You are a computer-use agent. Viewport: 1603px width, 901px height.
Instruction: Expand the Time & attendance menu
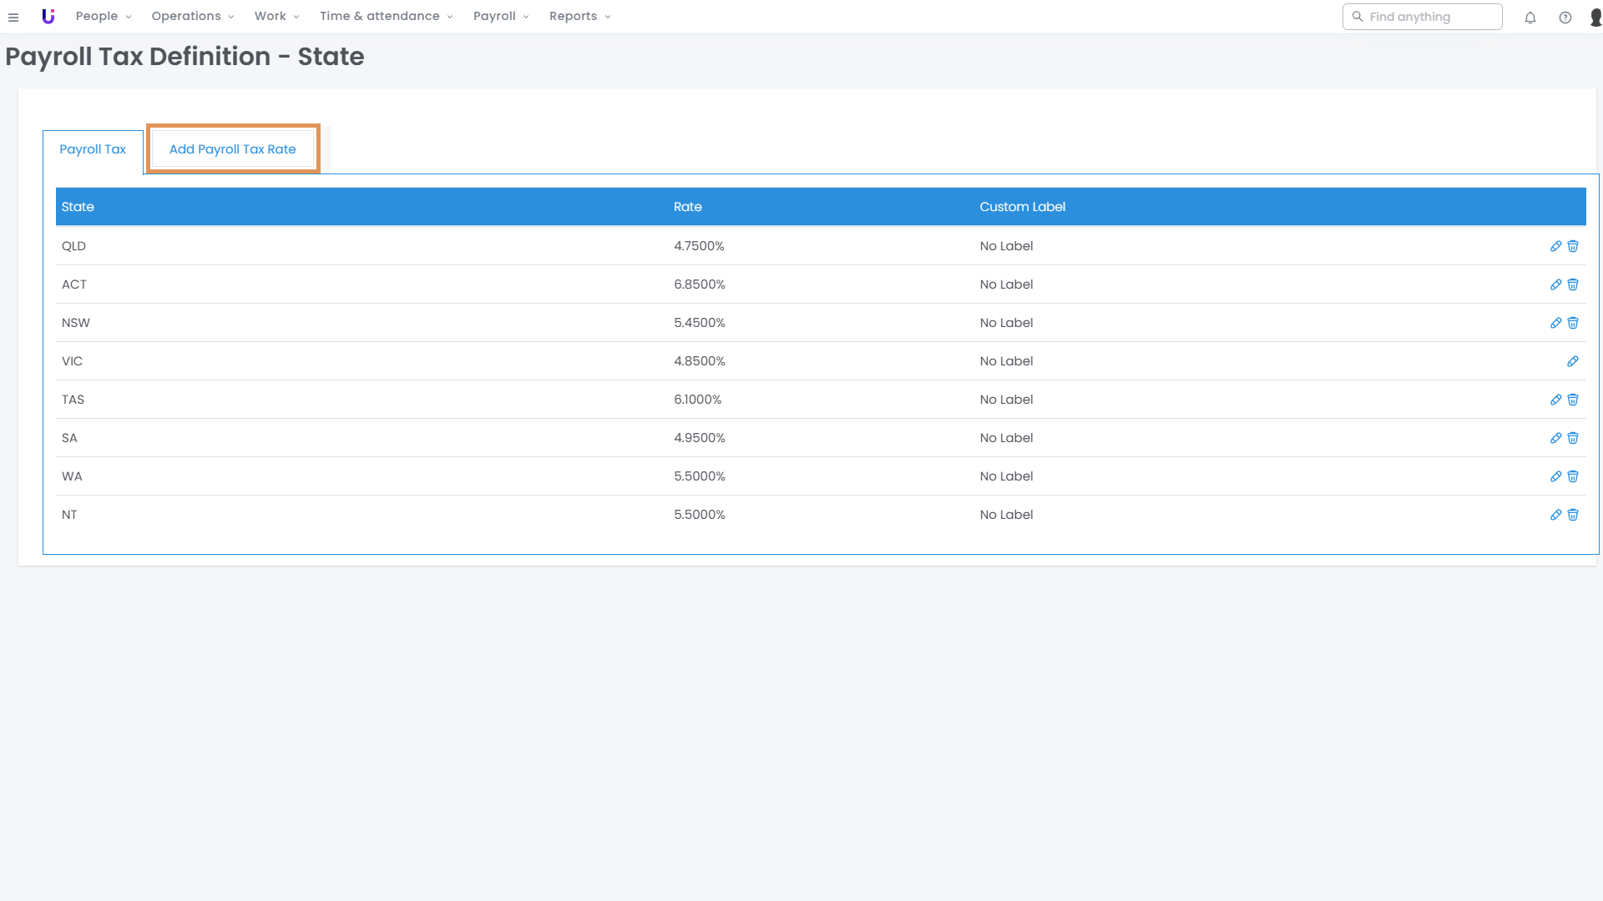(387, 17)
